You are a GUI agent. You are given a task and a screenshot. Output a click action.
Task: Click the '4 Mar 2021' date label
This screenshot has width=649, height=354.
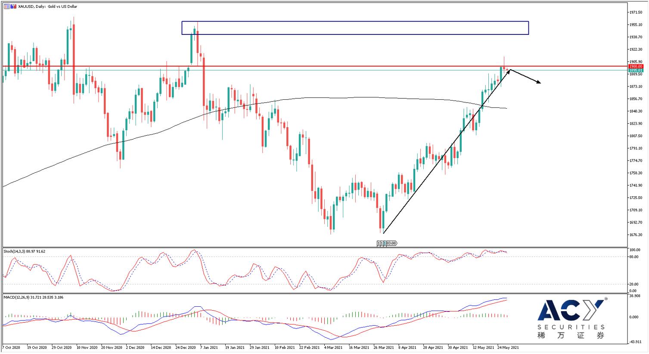coord(333,348)
